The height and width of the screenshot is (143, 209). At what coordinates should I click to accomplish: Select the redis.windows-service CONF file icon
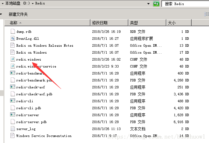(13, 66)
